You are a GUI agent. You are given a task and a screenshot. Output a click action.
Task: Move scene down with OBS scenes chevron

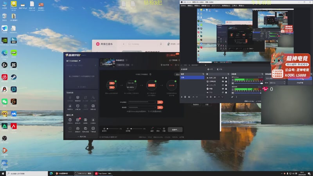197,97
